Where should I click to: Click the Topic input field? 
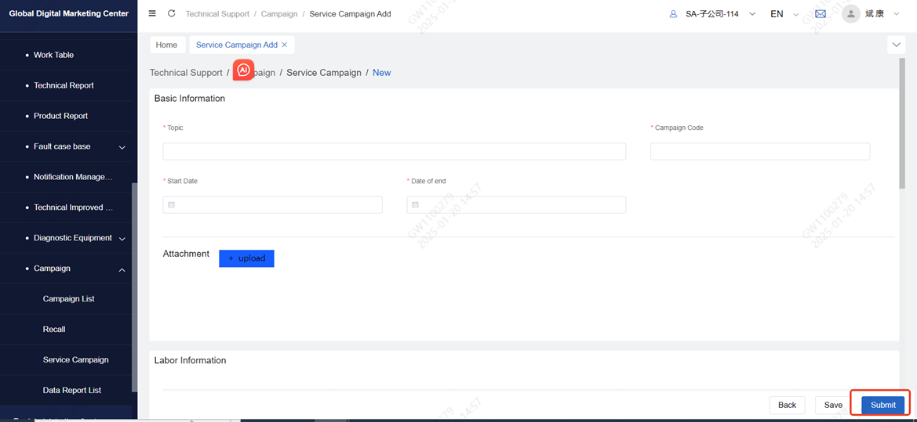click(394, 152)
